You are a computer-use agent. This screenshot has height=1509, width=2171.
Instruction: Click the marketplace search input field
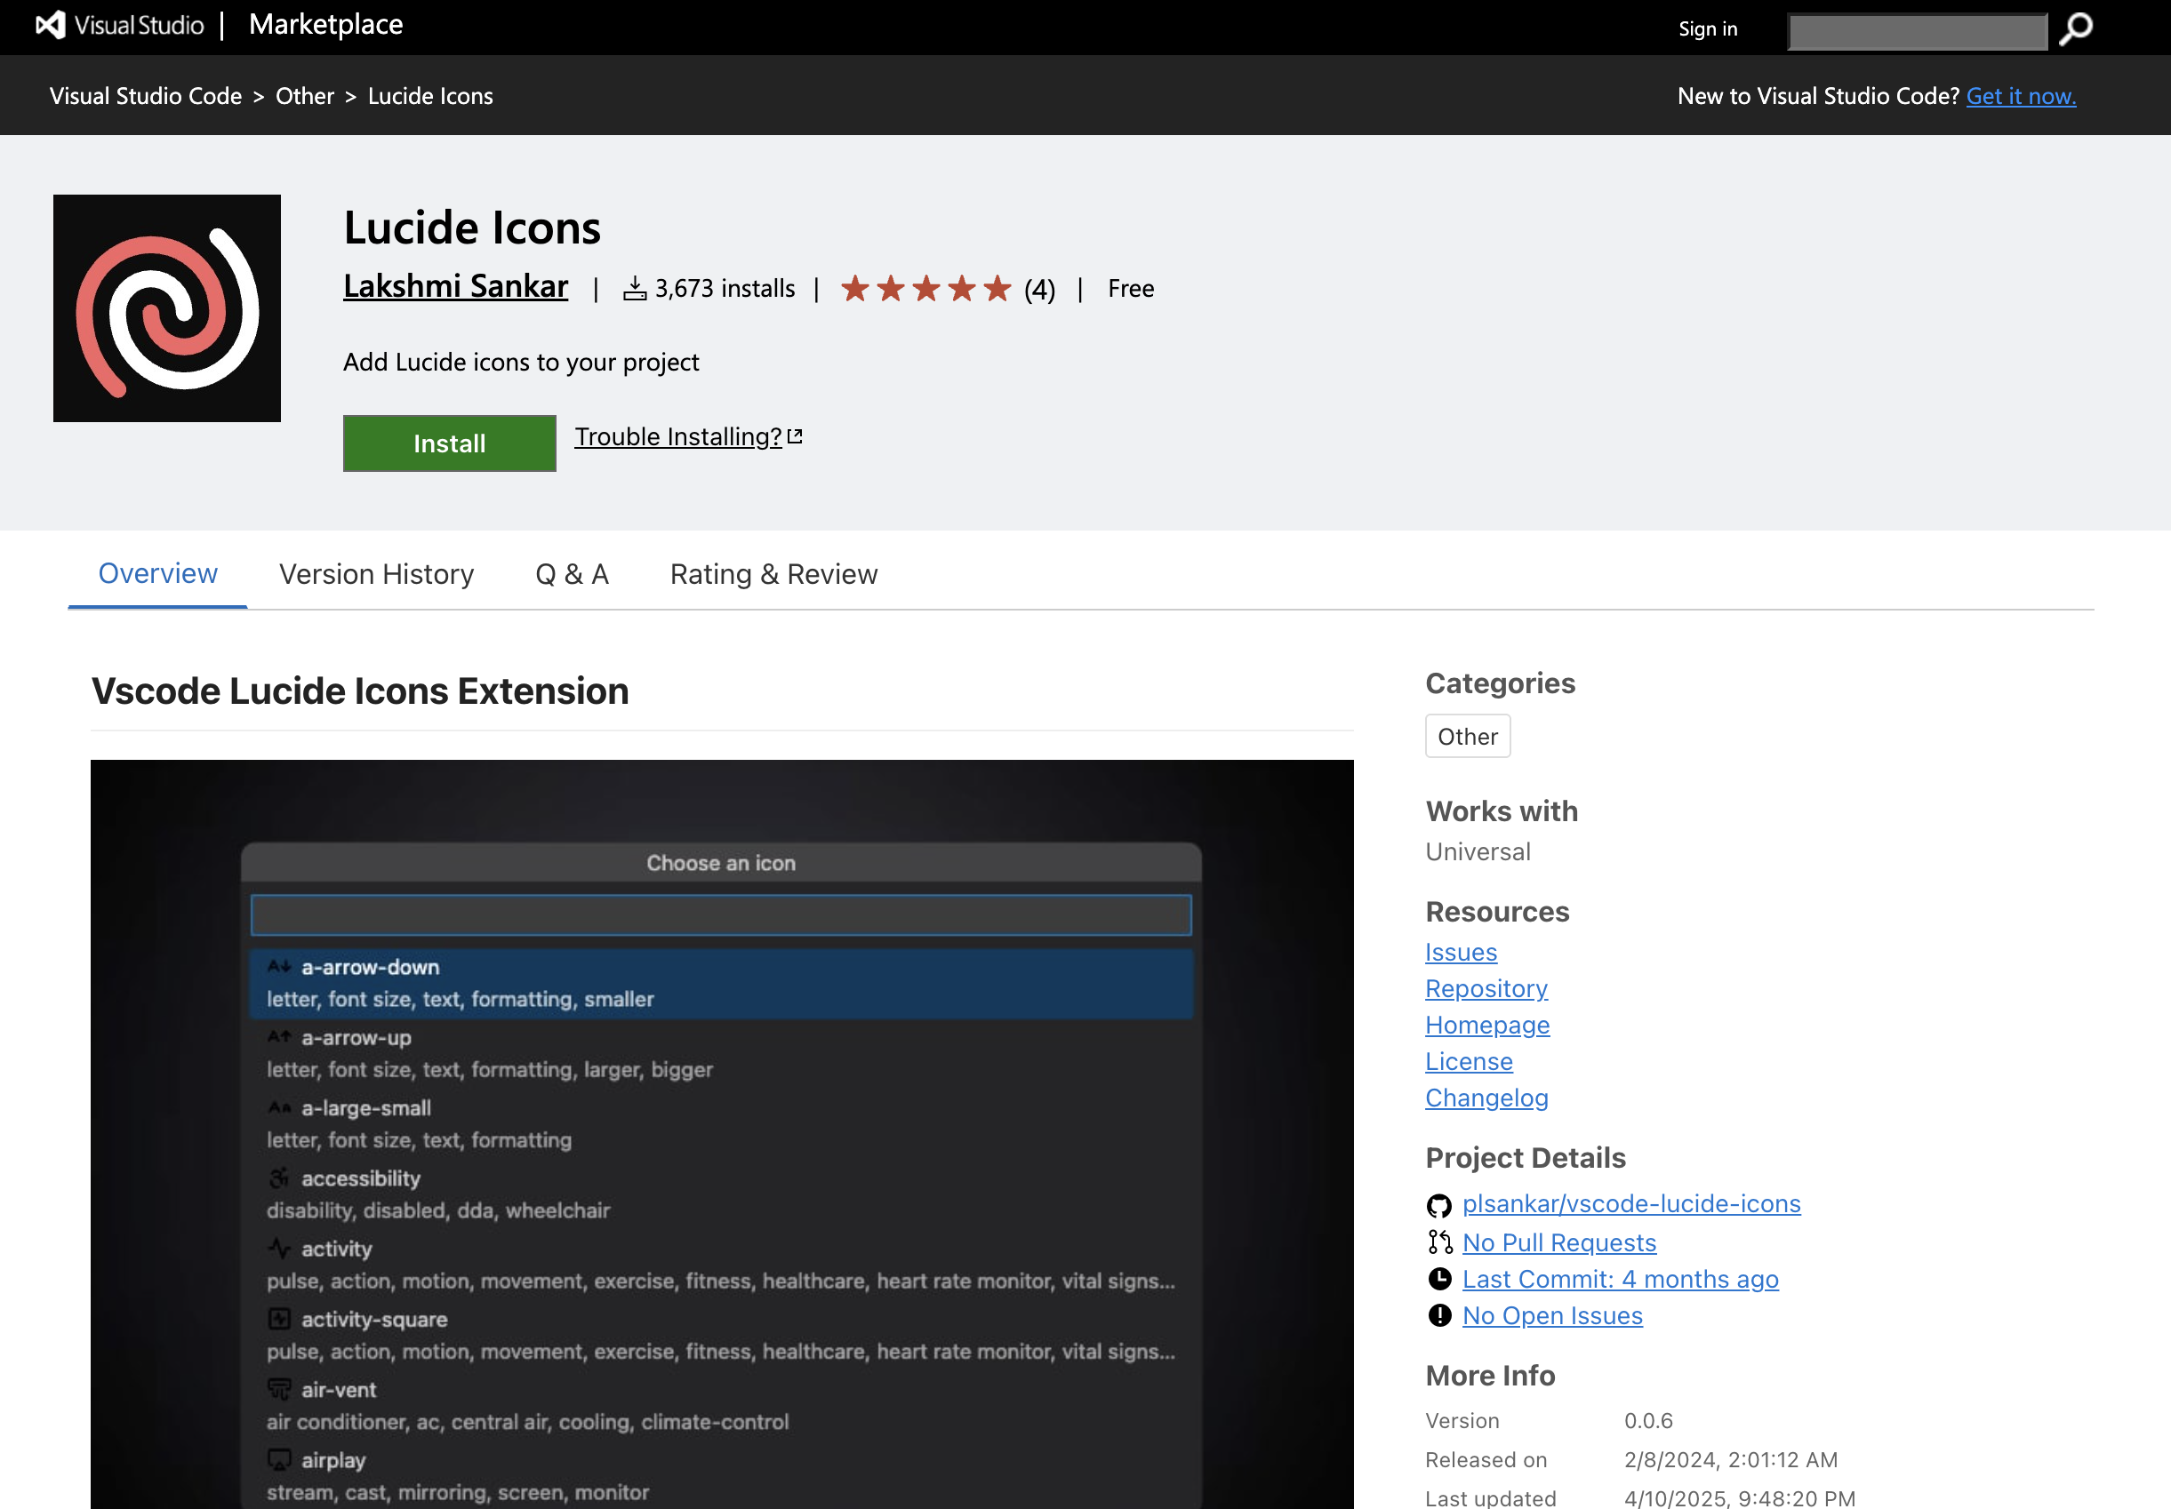1917,31
